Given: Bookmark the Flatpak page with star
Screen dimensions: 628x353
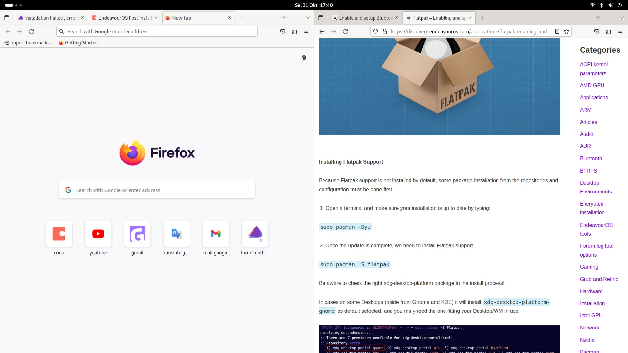Looking at the screenshot, I should tap(567, 31).
